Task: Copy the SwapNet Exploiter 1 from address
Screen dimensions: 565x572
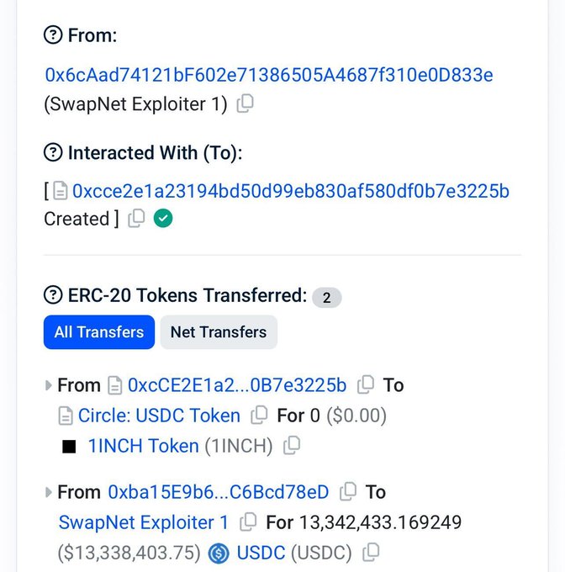Action: coord(245,104)
